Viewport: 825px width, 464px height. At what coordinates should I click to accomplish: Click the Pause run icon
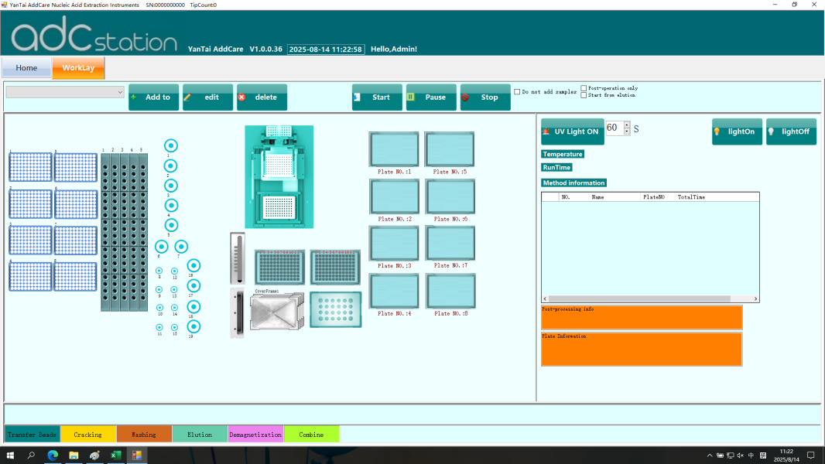click(x=411, y=97)
